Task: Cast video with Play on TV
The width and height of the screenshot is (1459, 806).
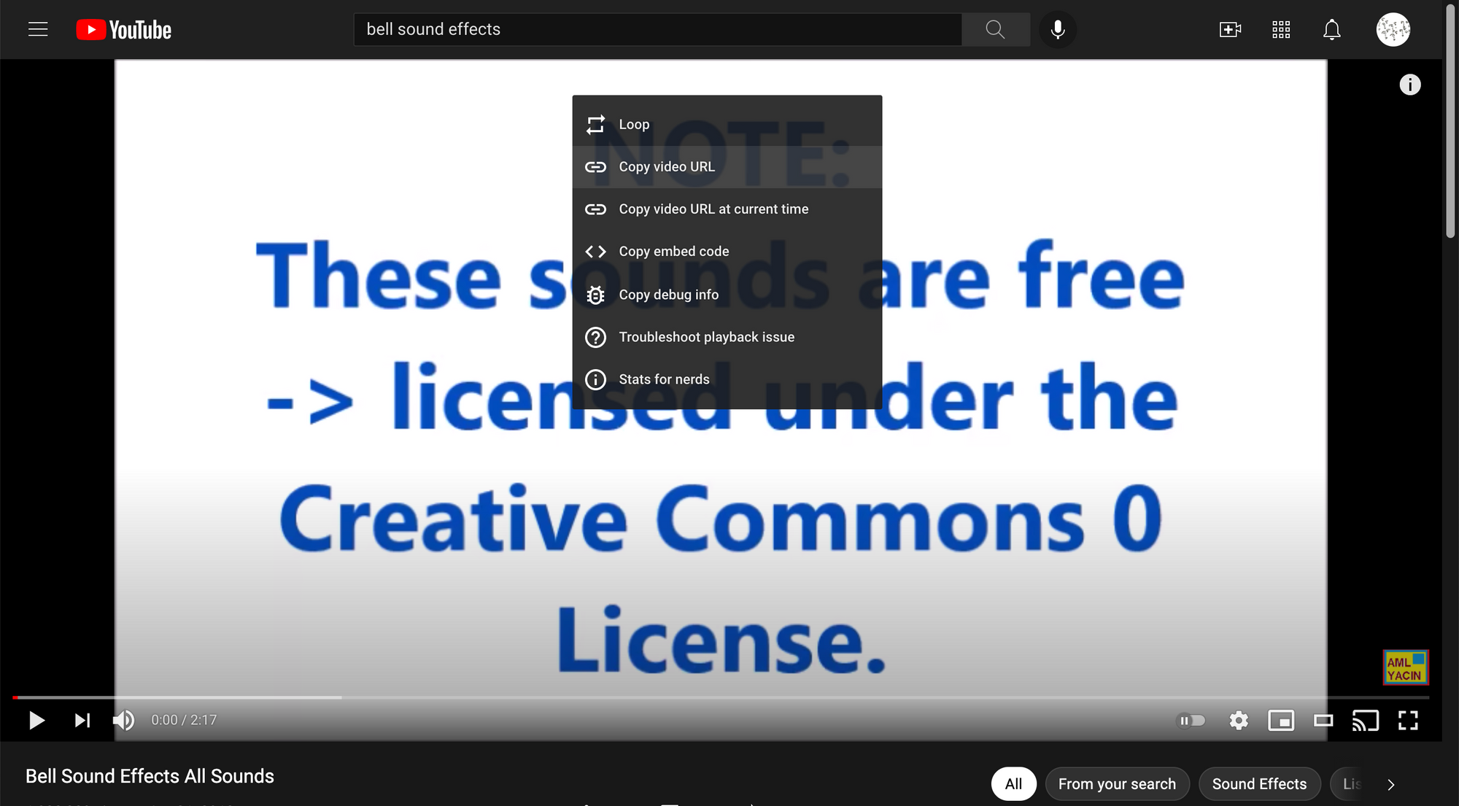Action: pos(1365,721)
